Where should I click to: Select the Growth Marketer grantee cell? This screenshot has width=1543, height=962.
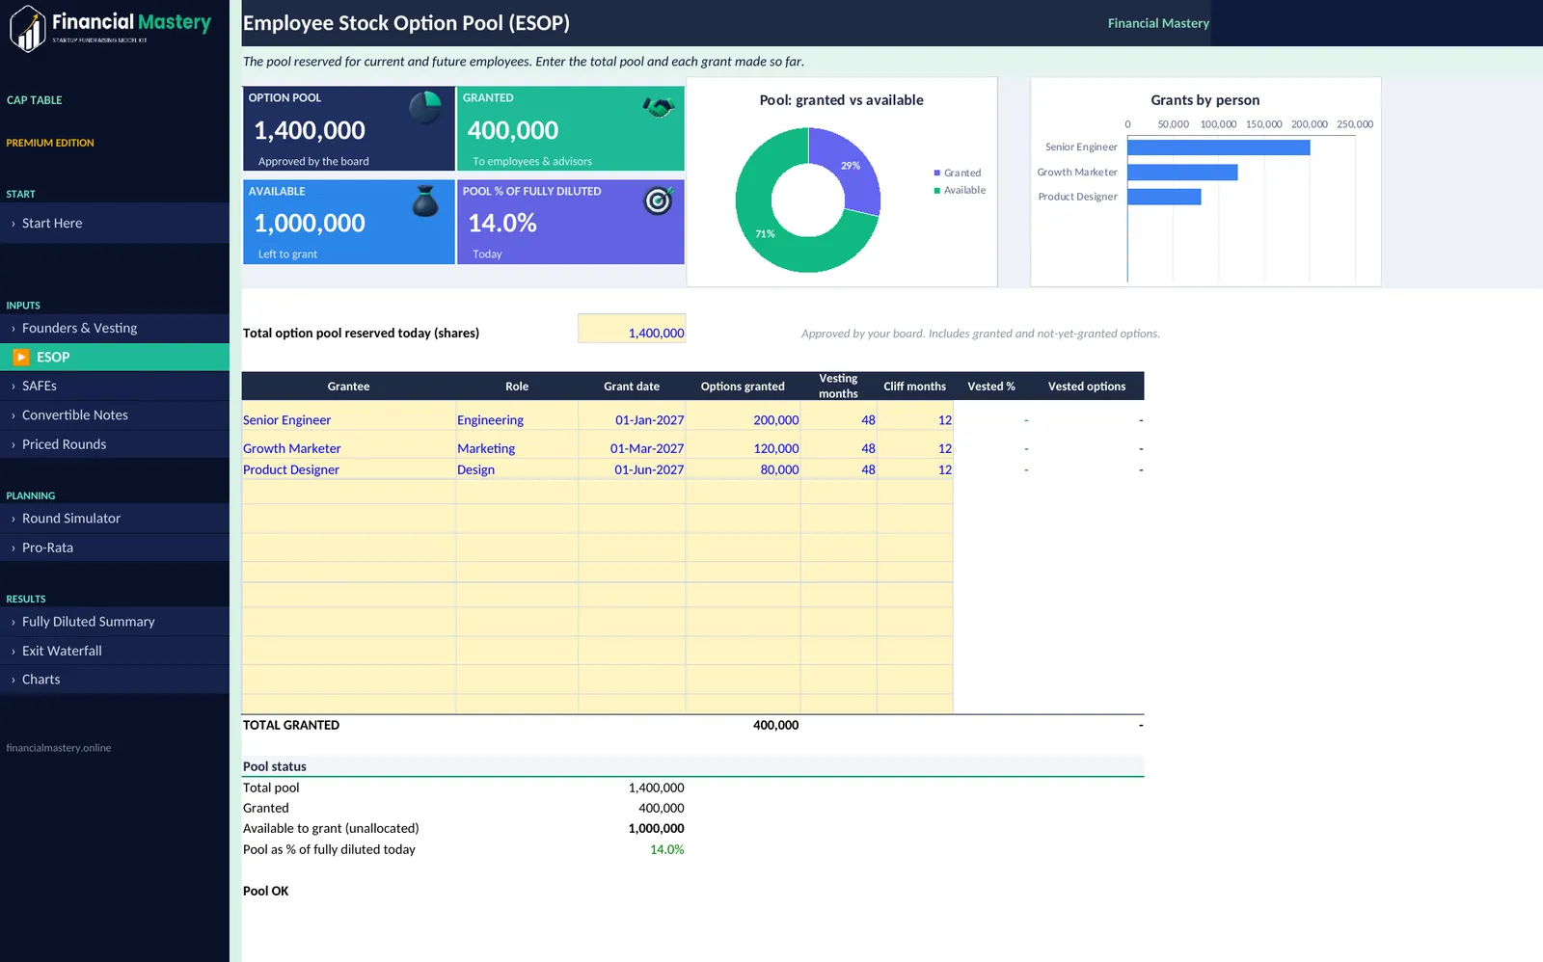point(348,444)
